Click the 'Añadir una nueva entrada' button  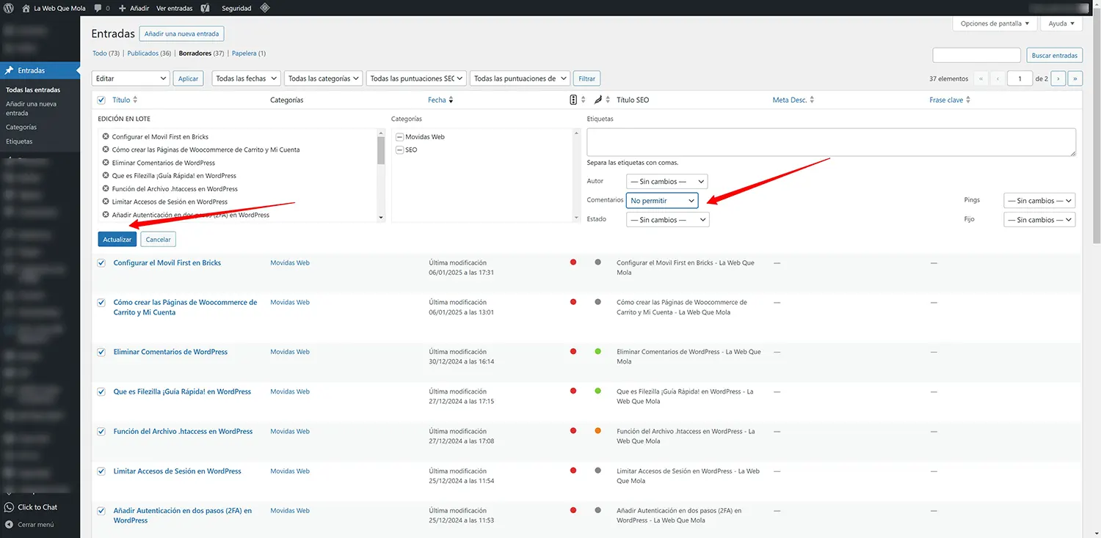(x=181, y=34)
